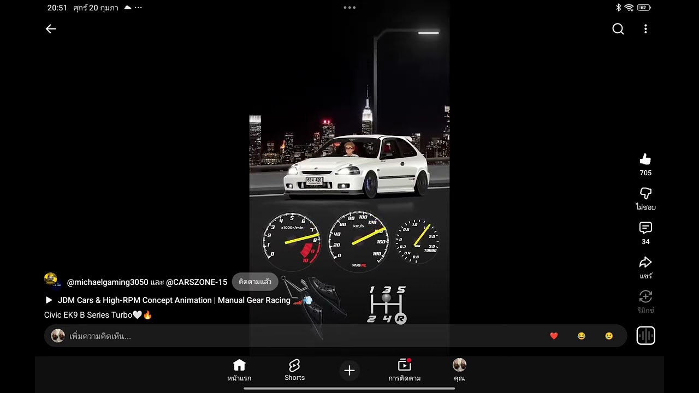Tap the bottom home indicator bar

click(x=349, y=389)
